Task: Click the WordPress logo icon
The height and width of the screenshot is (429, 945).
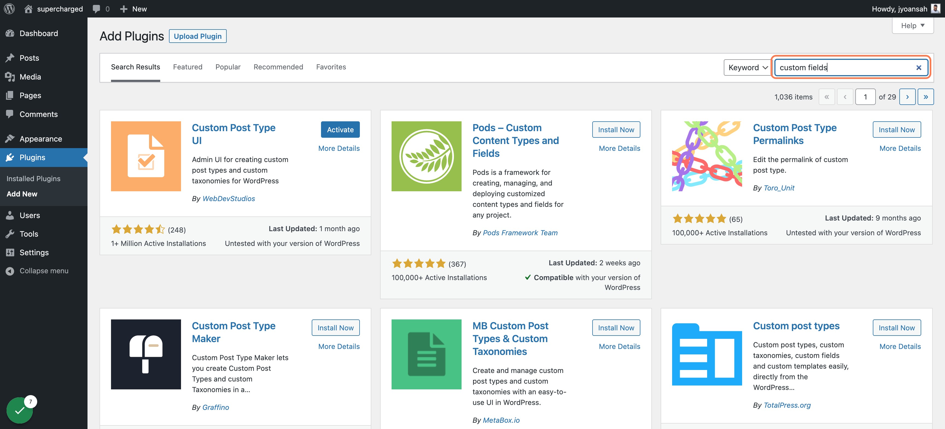Action: pos(9,9)
